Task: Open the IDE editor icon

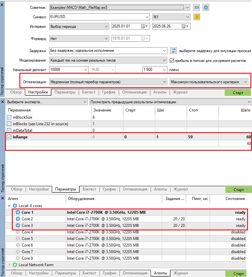Action: tap(197, 8)
